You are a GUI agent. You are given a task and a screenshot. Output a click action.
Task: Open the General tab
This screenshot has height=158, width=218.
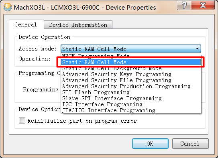click(x=26, y=24)
